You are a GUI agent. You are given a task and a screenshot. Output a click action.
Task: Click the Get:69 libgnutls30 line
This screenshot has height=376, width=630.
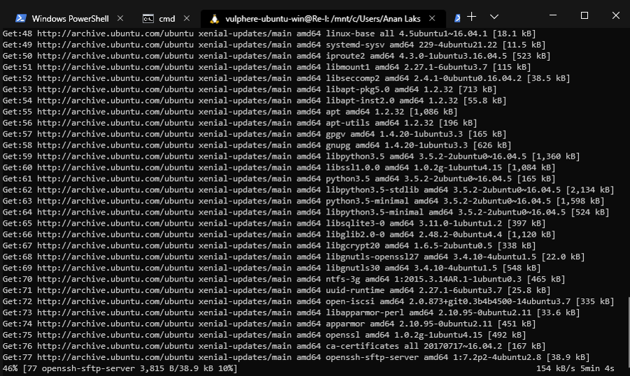point(272,268)
